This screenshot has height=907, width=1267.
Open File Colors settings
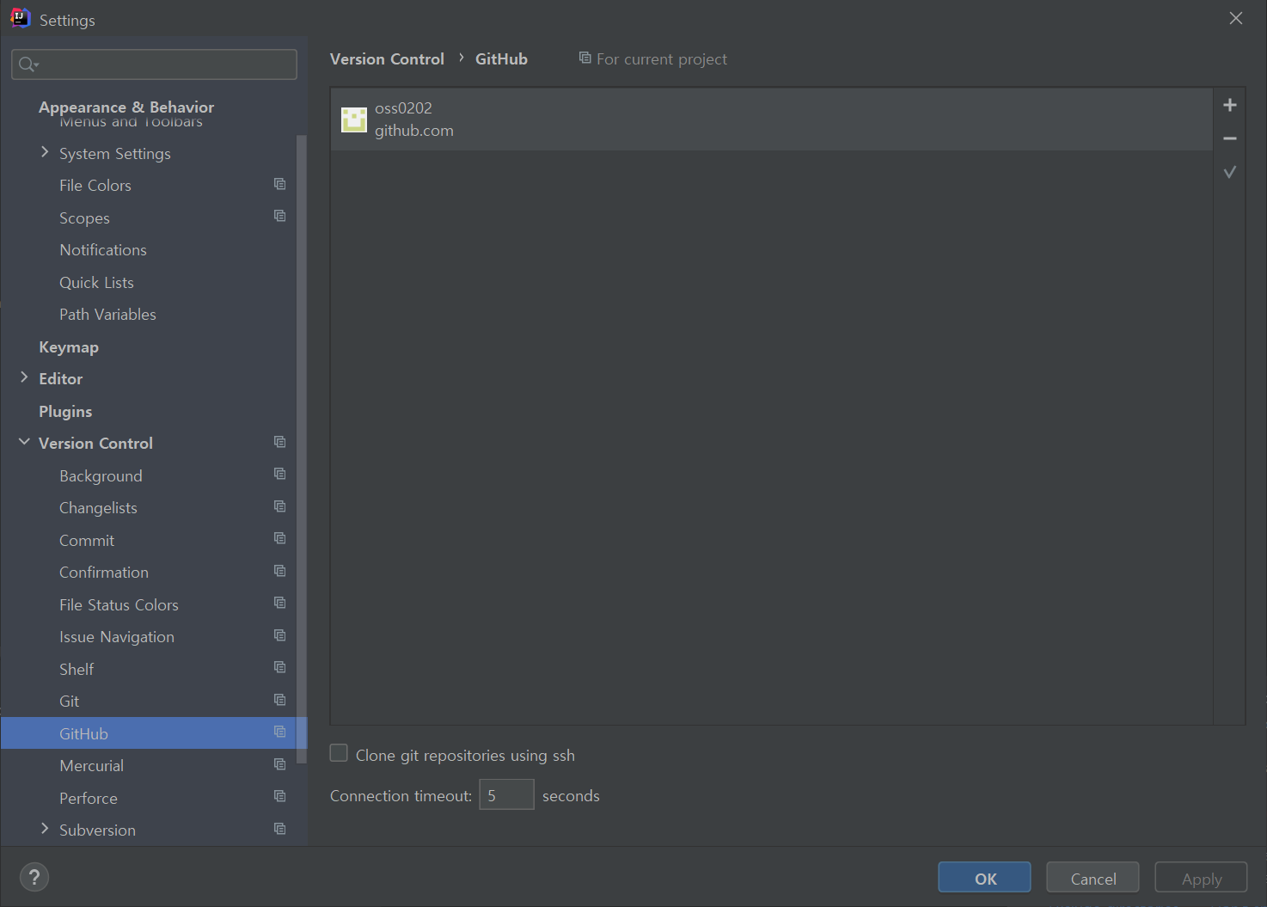click(95, 186)
